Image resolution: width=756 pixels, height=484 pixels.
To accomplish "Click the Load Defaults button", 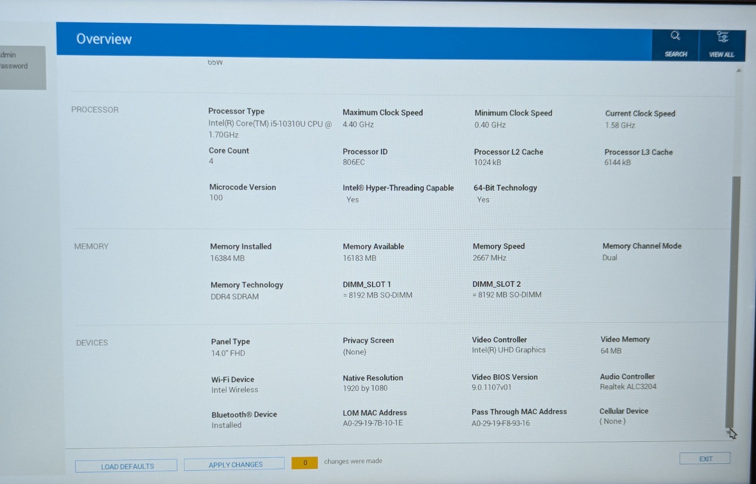I will click(x=126, y=466).
